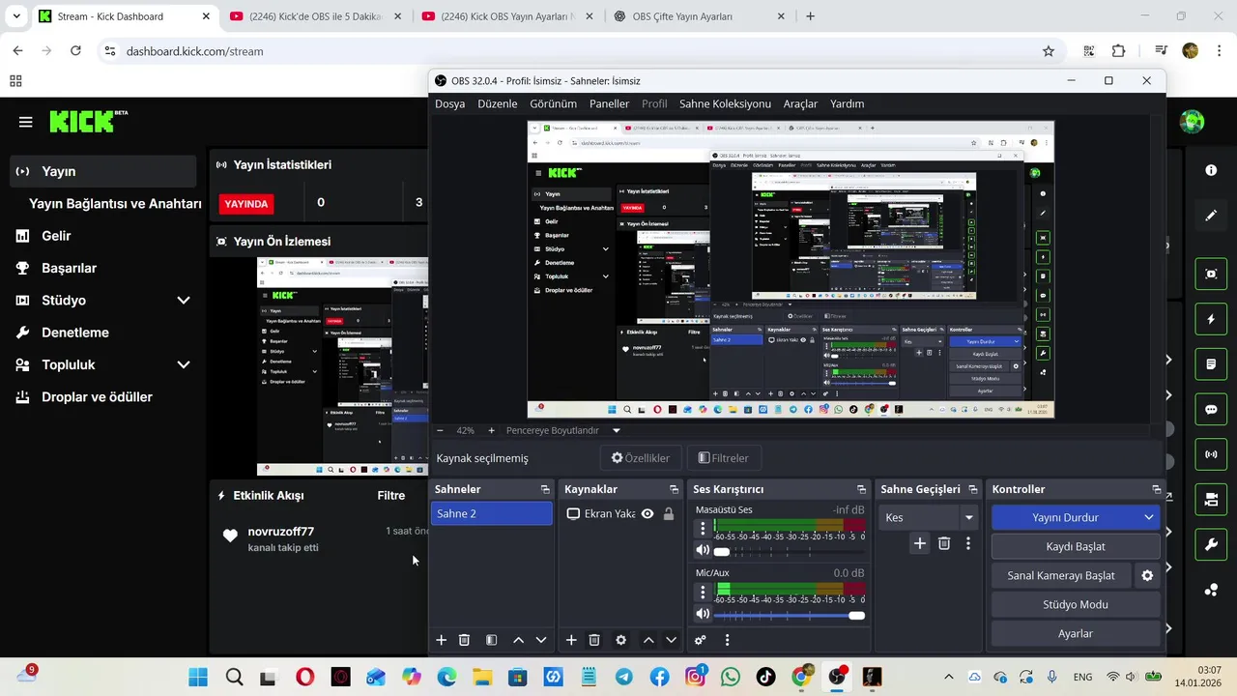Open the Kick hamburger menu

point(25,122)
